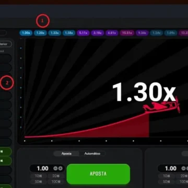The height and width of the screenshot is (188, 188).
Task: Switch to the Automático tab
Action: click(92, 154)
